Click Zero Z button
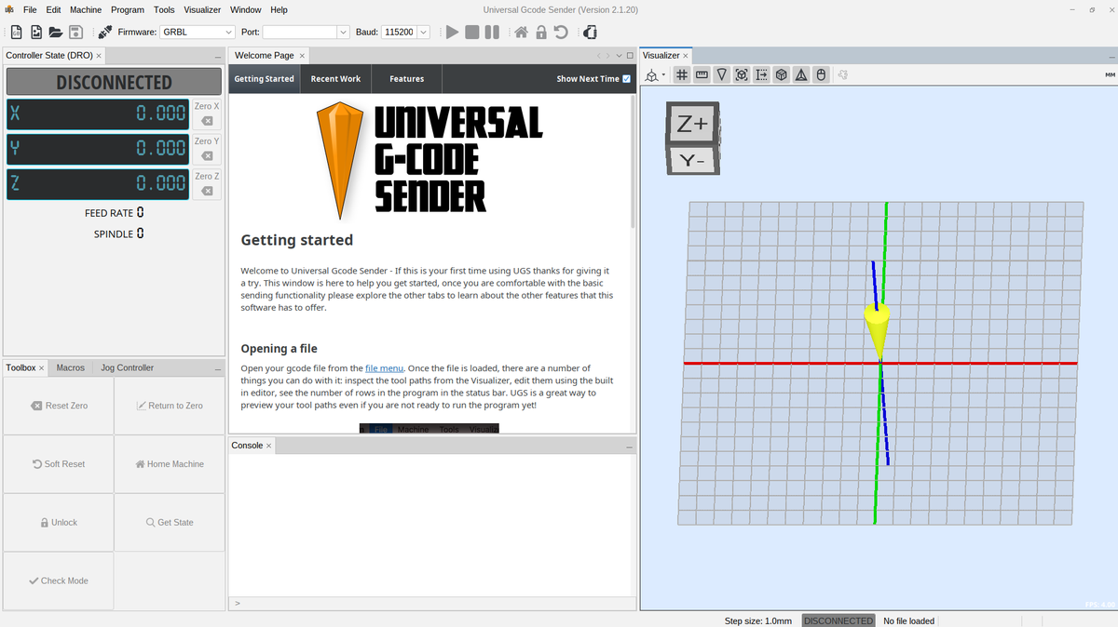 click(x=207, y=183)
